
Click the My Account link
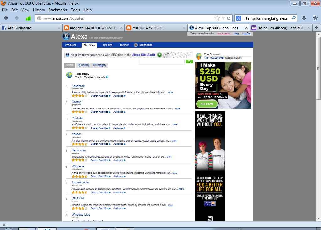pyautogui.click(x=224, y=34)
